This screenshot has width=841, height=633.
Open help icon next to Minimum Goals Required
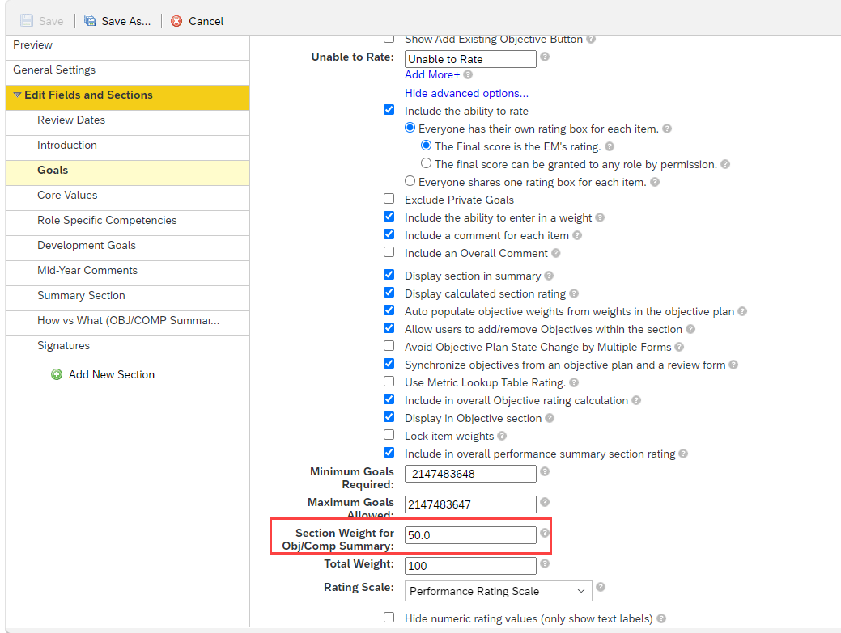point(545,471)
